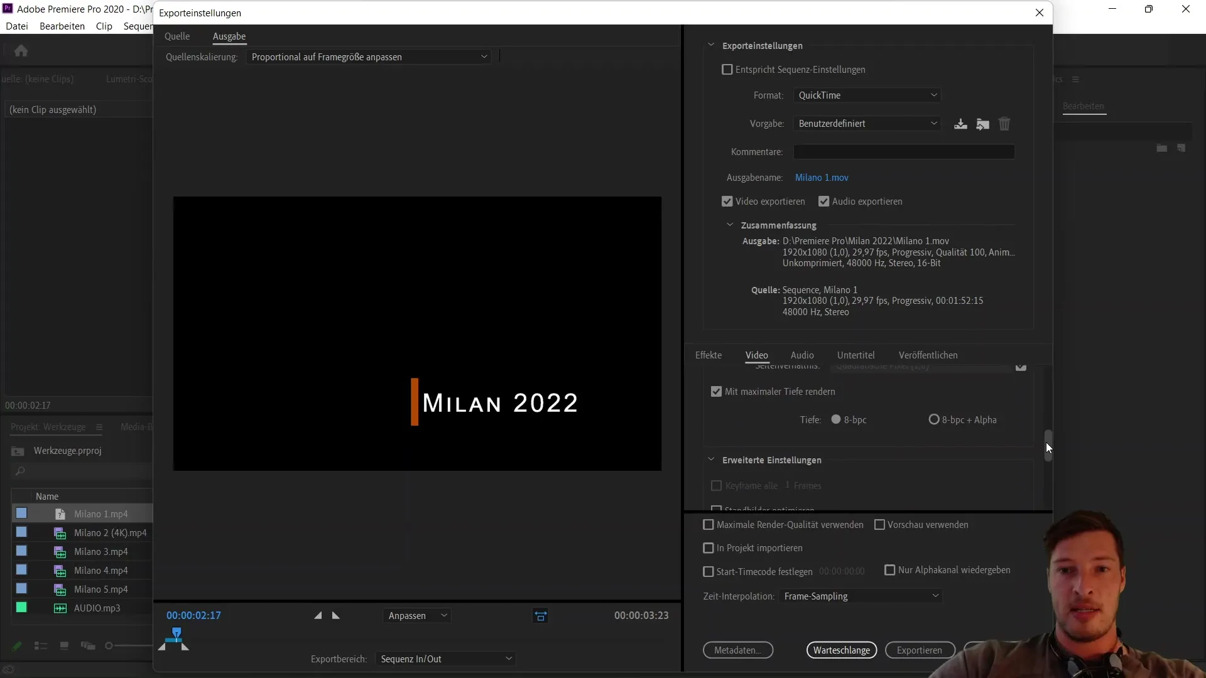Open the Effekte tab
Viewport: 1206px width, 678px height.
click(x=709, y=355)
